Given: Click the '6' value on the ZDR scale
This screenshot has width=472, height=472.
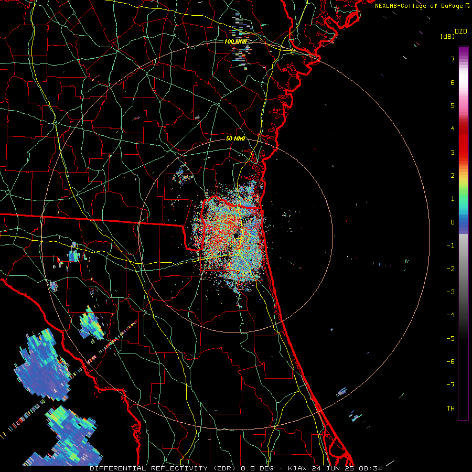Looking at the screenshot, I should [x=453, y=82].
